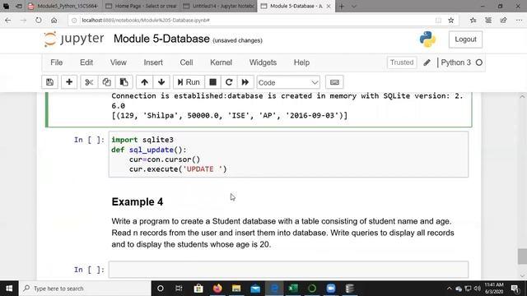527x296 pixels.
Task: Open Zoom from taskbar
Action: click(331, 289)
